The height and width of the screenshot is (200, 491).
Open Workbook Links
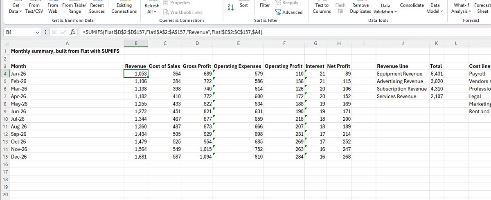click(182, 12)
